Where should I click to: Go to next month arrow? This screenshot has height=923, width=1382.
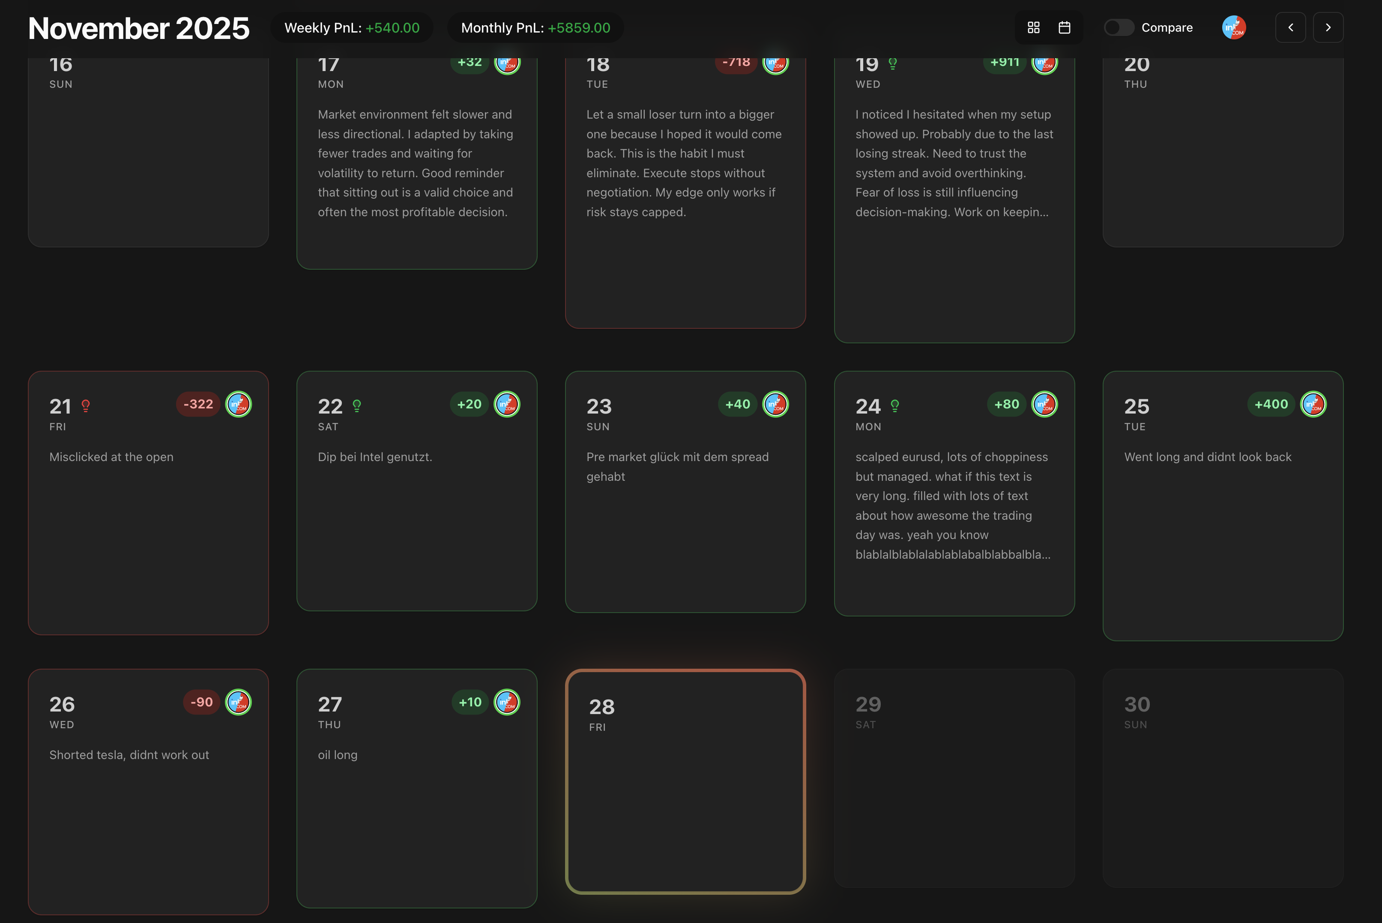[1328, 28]
